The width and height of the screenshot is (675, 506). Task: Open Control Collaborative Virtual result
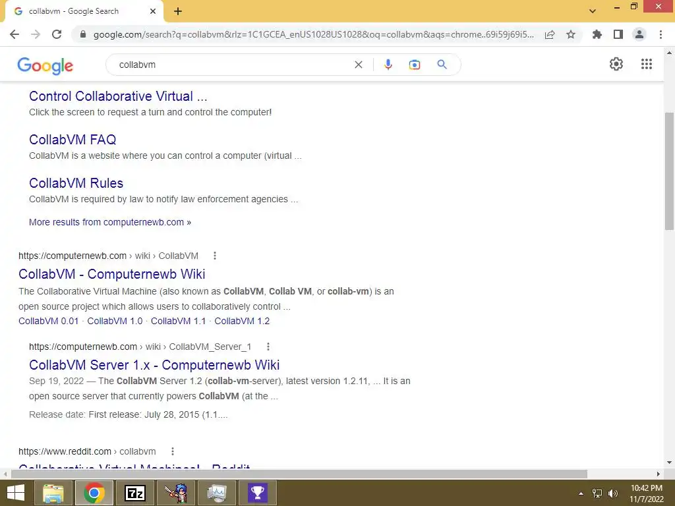118,96
